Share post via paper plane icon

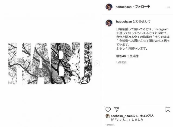[117, 109]
